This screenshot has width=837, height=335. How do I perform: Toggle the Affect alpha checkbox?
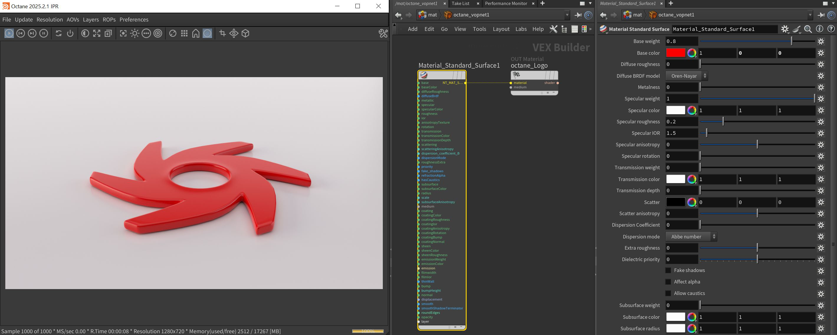[x=668, y=282]
